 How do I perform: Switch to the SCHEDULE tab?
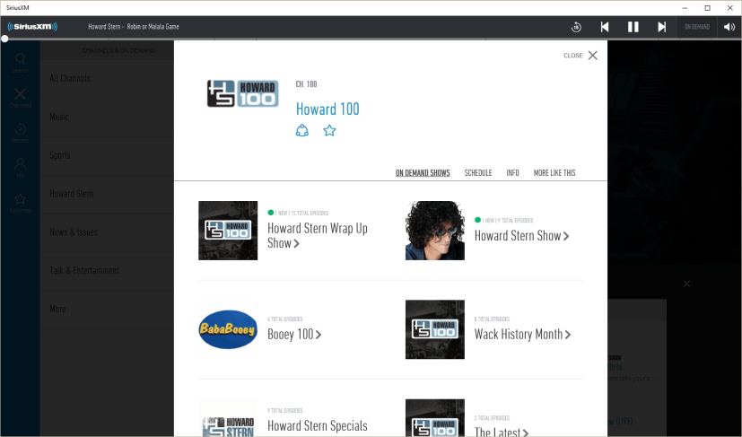pos(478,173)
